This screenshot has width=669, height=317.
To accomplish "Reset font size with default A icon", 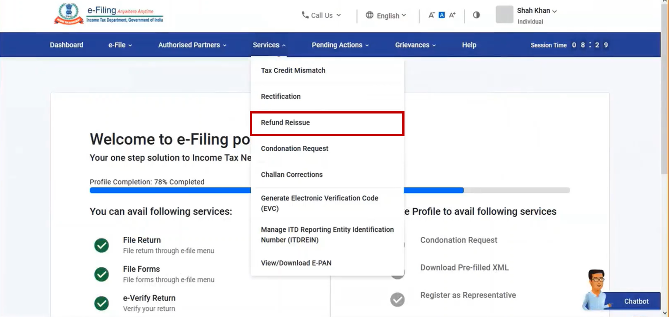I will (x=441, y=15).
